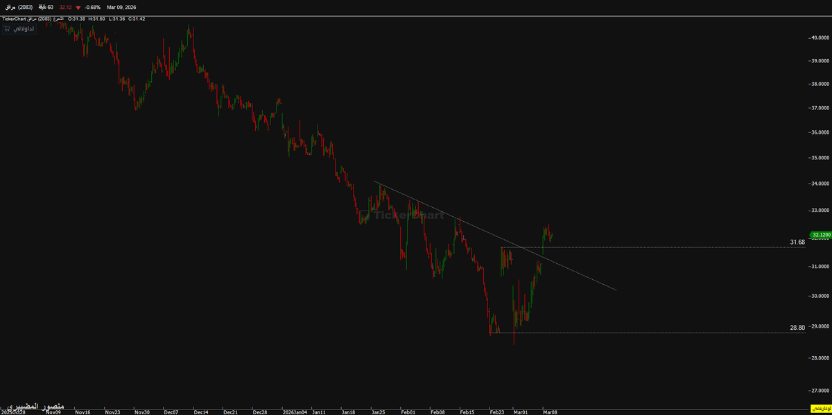The width and height of the screenshot is (832, 415).
Task: Click the O:31.38 open value
Action: pos(77,19)
